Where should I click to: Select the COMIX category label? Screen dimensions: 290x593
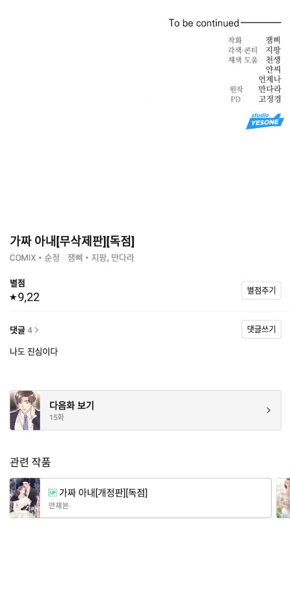click(x=23, y=258)
